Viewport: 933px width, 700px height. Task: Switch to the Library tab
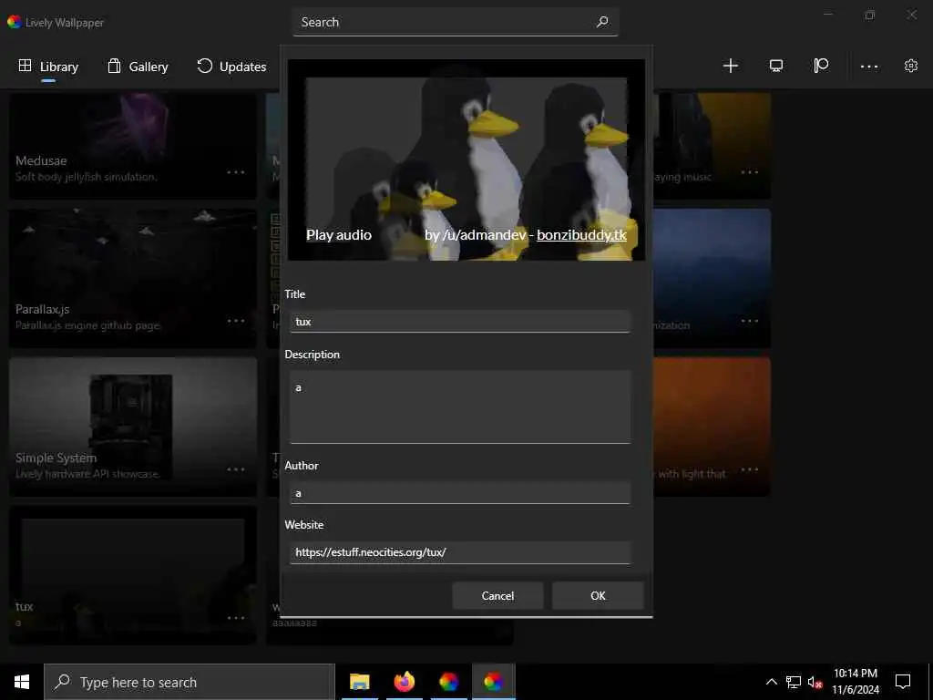pyautogui.click(x=49, y=67)
